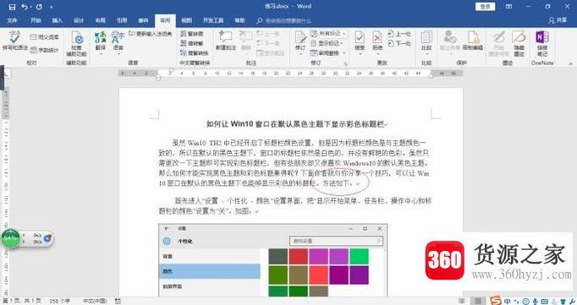This screenshot has width=577, height=305.
Task: Click ribbon display options icon in title bar
Action: point(509,7)
